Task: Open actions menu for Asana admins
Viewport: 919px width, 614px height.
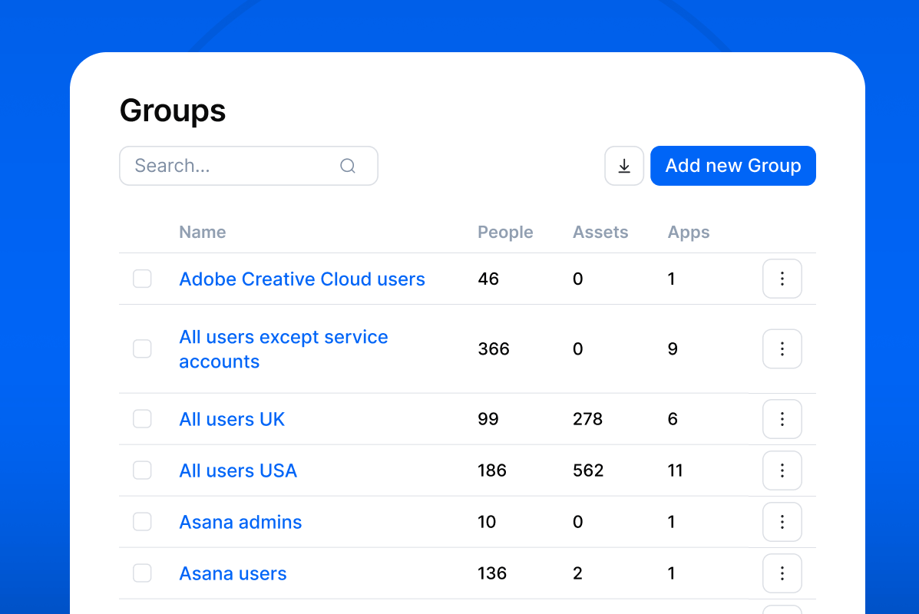Action: tap(782, 521)
